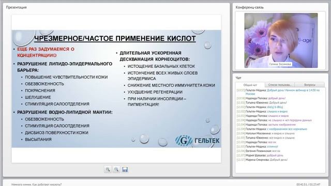The image size is (331, 186).
Task: Click chat message from Наталья Мосевнина
Action: coord(265,133)
